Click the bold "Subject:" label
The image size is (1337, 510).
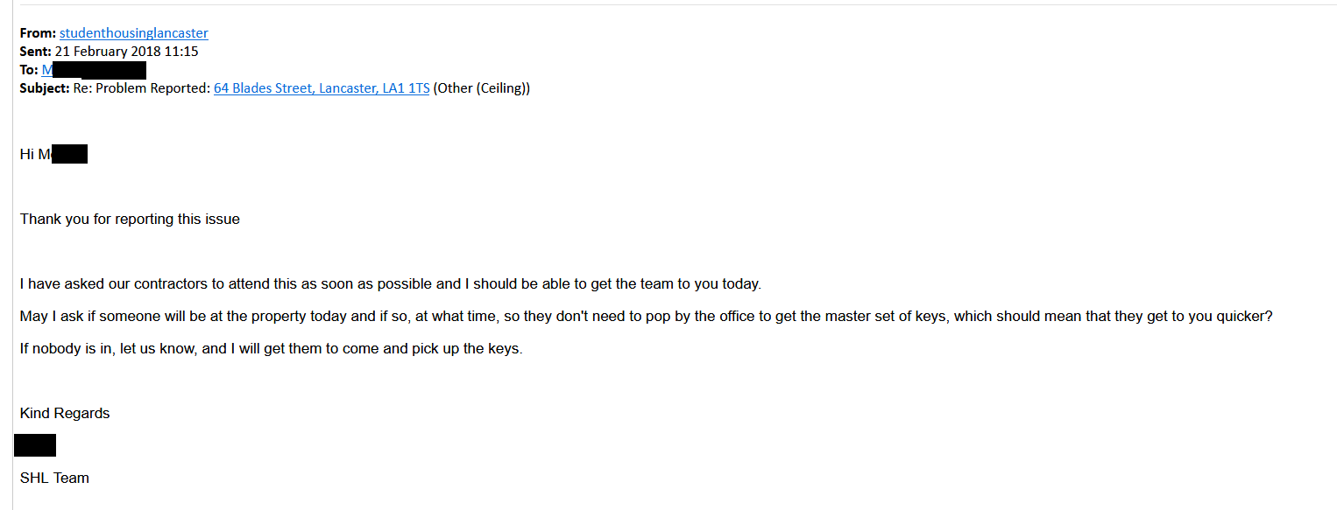click(x=45, y=88)
